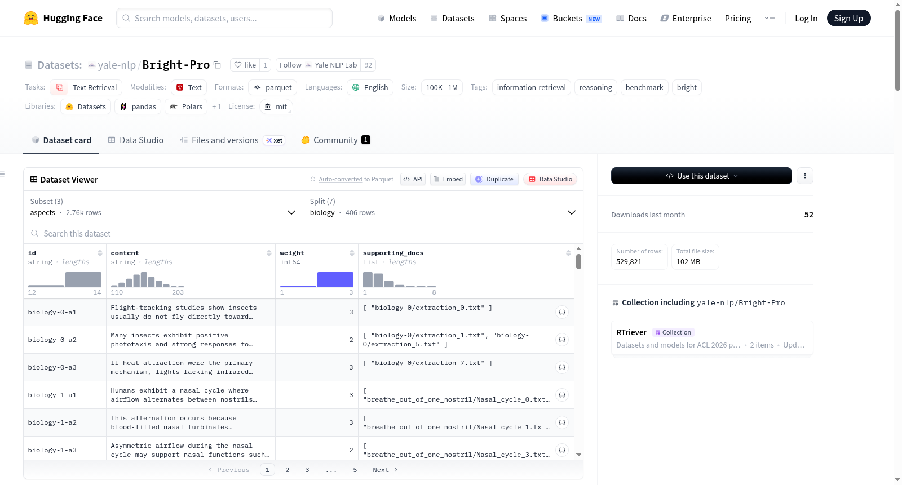This screenshot has height=485, width=902.
Task: Click the information-retrieval tag
Action: [x=532, y=87]
